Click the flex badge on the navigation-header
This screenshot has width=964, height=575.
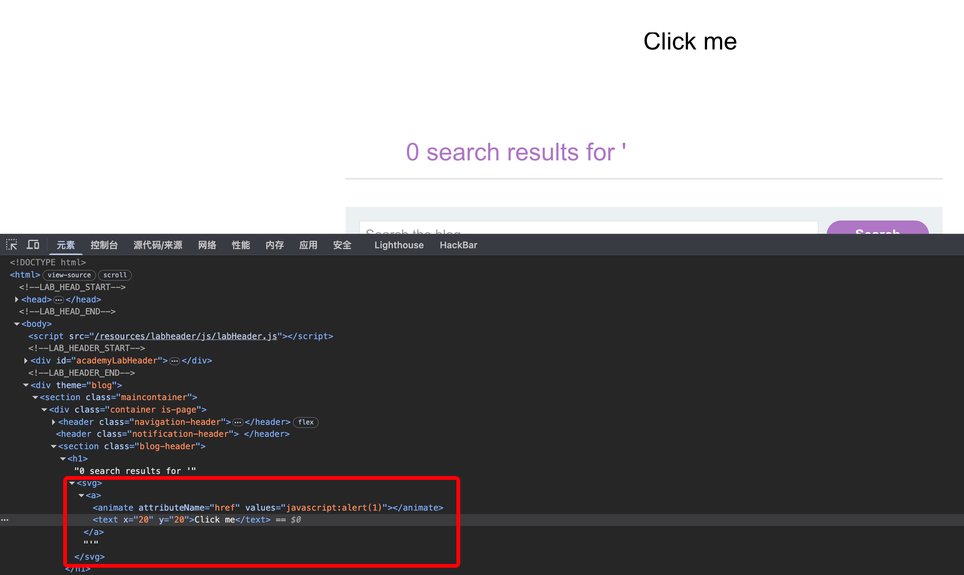[305, 422]
